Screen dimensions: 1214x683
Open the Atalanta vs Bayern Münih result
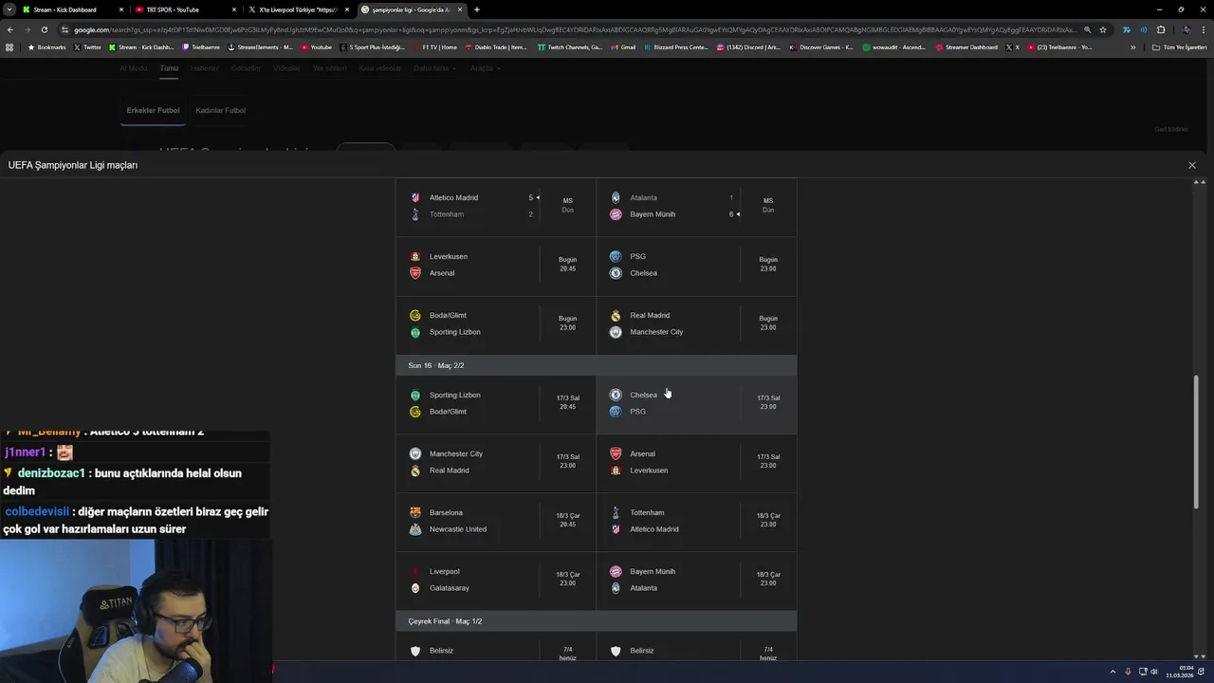[696, 206]
